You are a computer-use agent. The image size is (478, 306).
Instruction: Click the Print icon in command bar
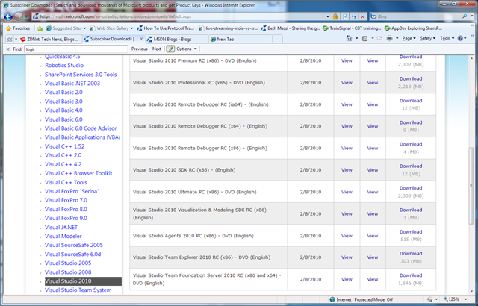pos(390,38)
